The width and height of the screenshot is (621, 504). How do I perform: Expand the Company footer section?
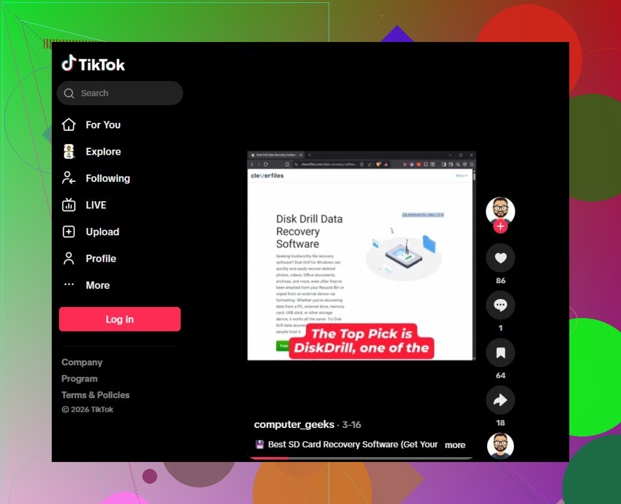82,362
